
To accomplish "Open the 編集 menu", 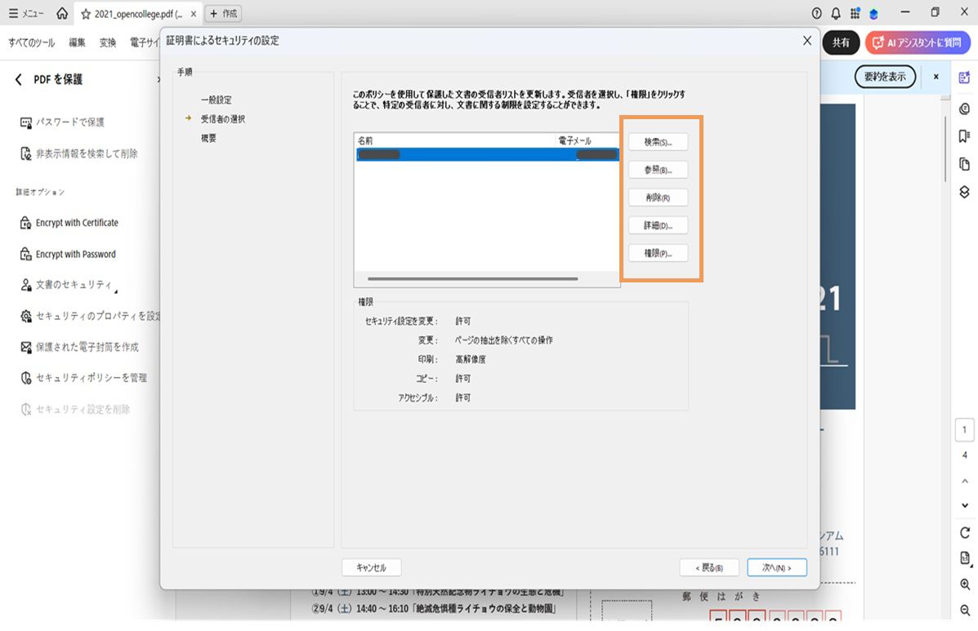I will pos(77,42).
